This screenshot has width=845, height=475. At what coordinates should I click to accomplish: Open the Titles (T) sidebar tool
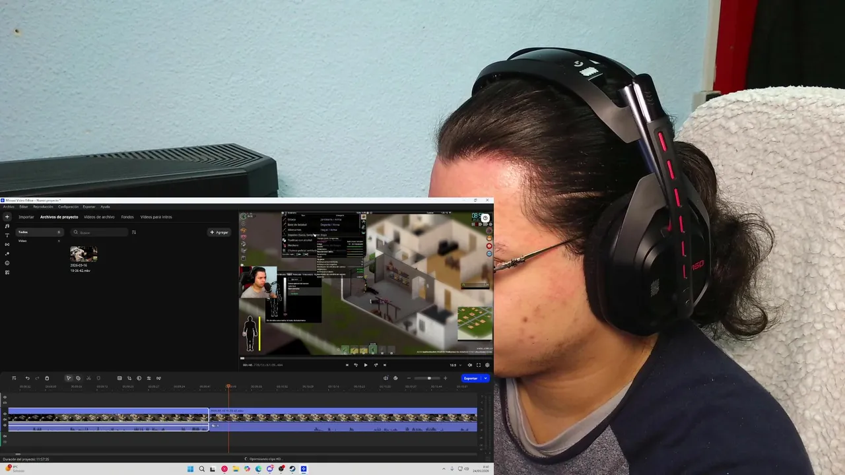tap(7, 235)
